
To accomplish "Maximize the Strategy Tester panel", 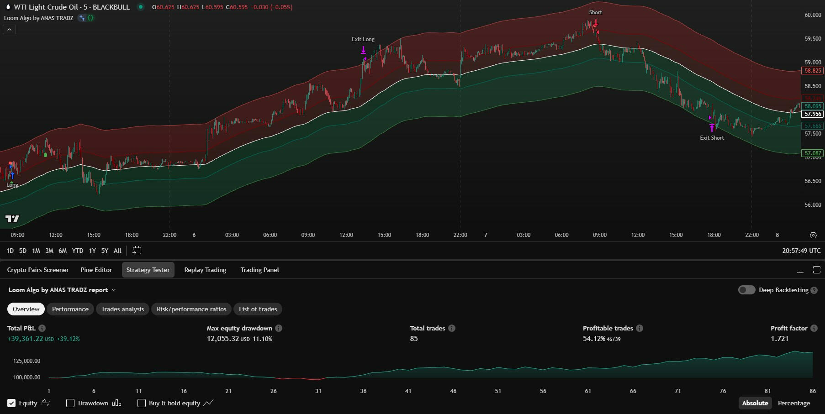I will click(x=816, y=270).
